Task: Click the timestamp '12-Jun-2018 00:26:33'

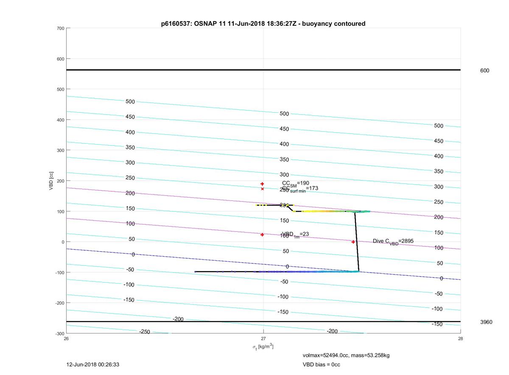Action: pos(93,364)
